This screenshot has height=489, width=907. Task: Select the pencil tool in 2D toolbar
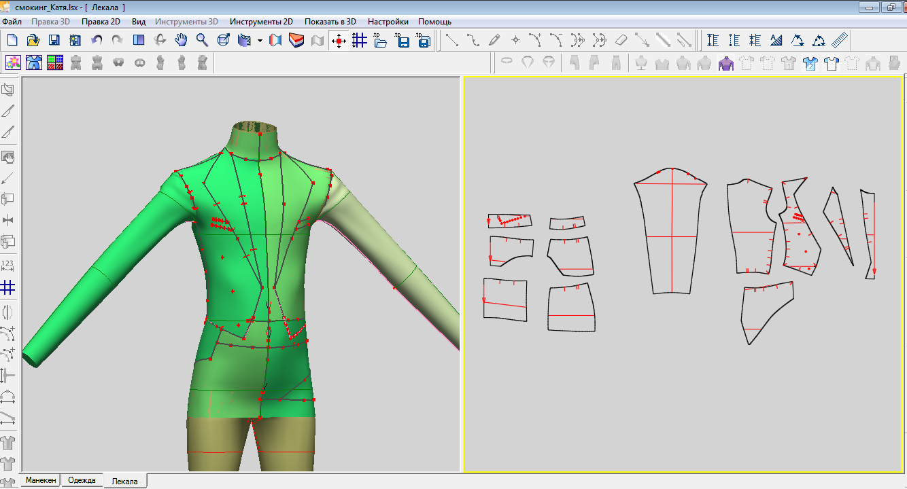pyautogui.click(x=494, y=41)
